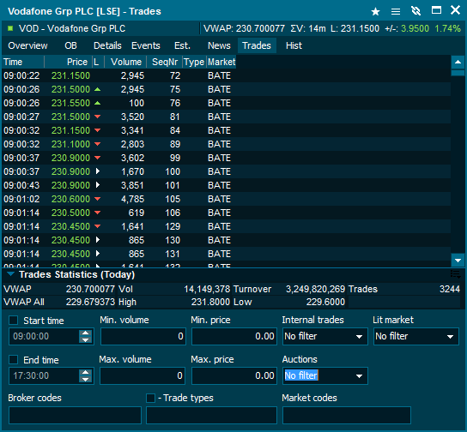Click the High value 231.8000

210,302
